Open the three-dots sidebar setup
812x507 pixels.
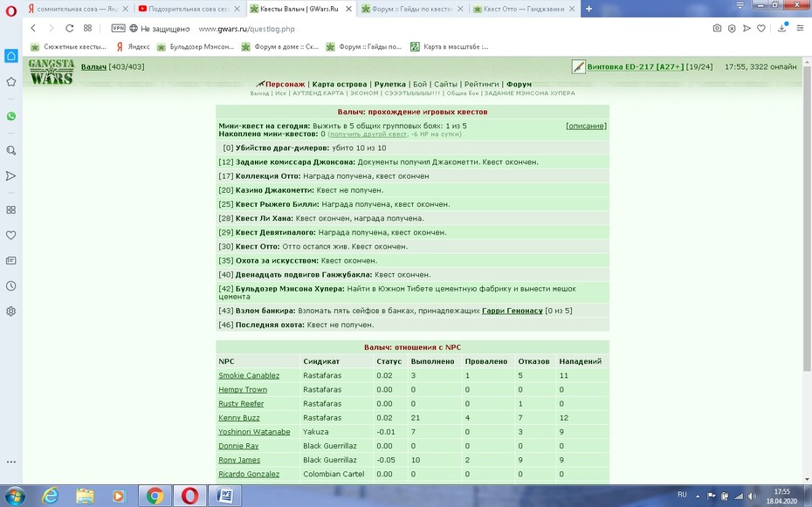(10, 462)
